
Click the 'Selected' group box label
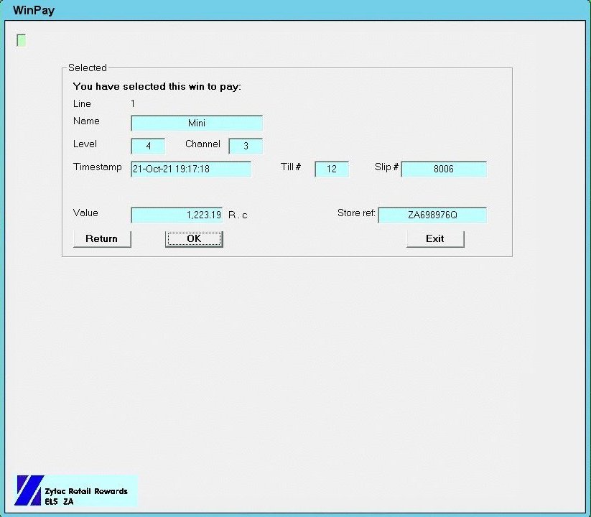click(88, 68)
